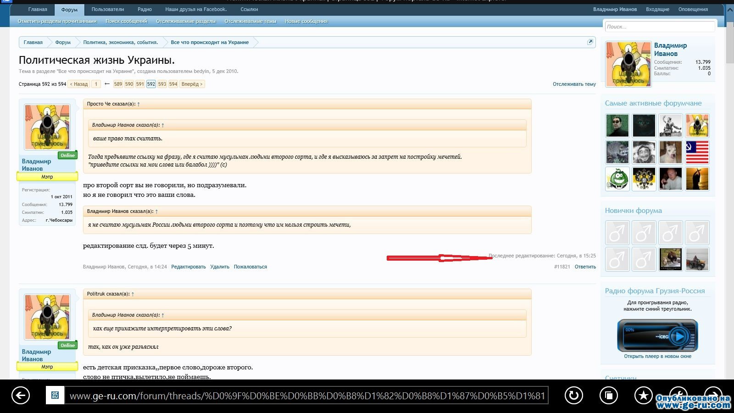This screenshot has height=413, width=734.
Task: Click the browser refresh button
Action: 573,395
